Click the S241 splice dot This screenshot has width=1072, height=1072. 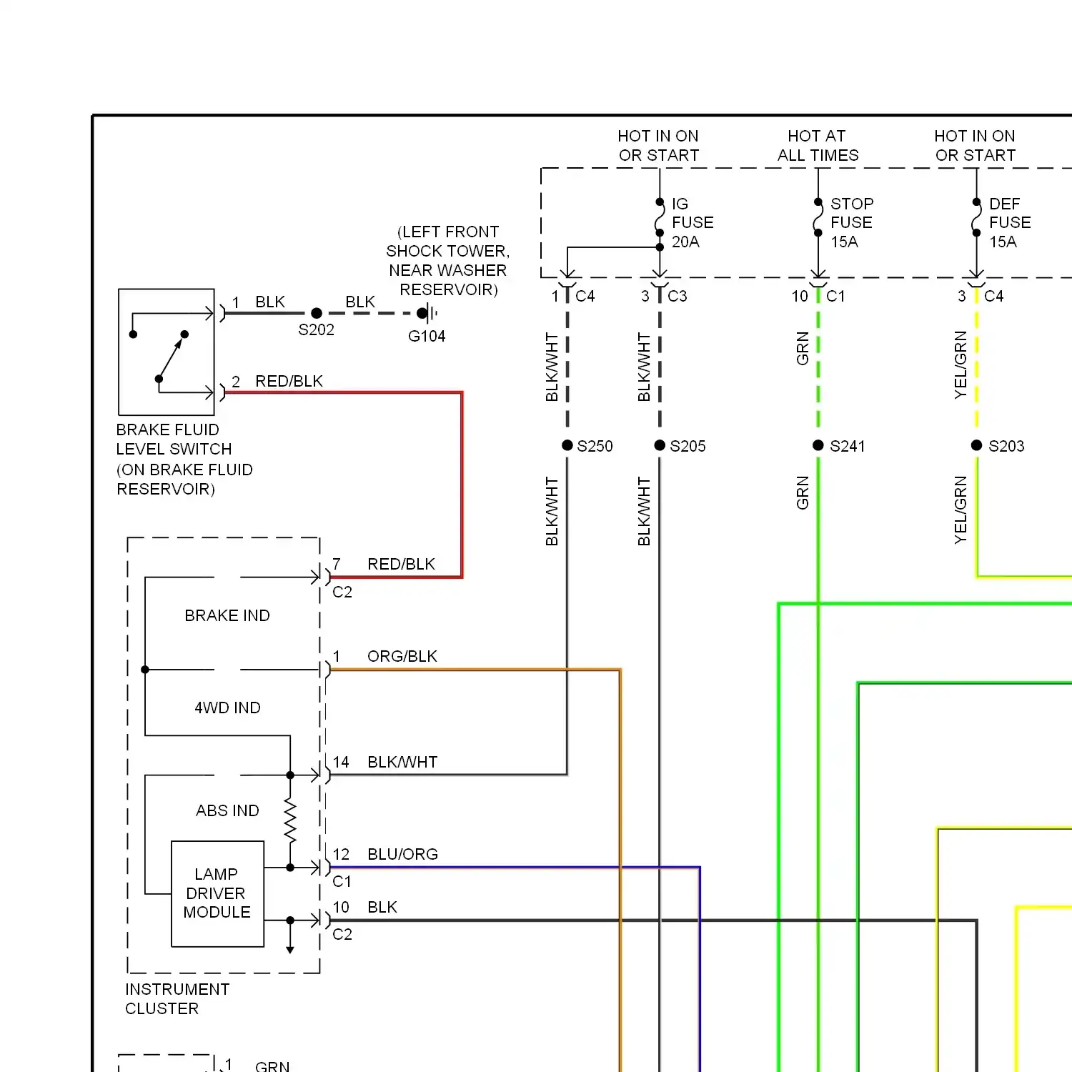(x=818, y=445)
